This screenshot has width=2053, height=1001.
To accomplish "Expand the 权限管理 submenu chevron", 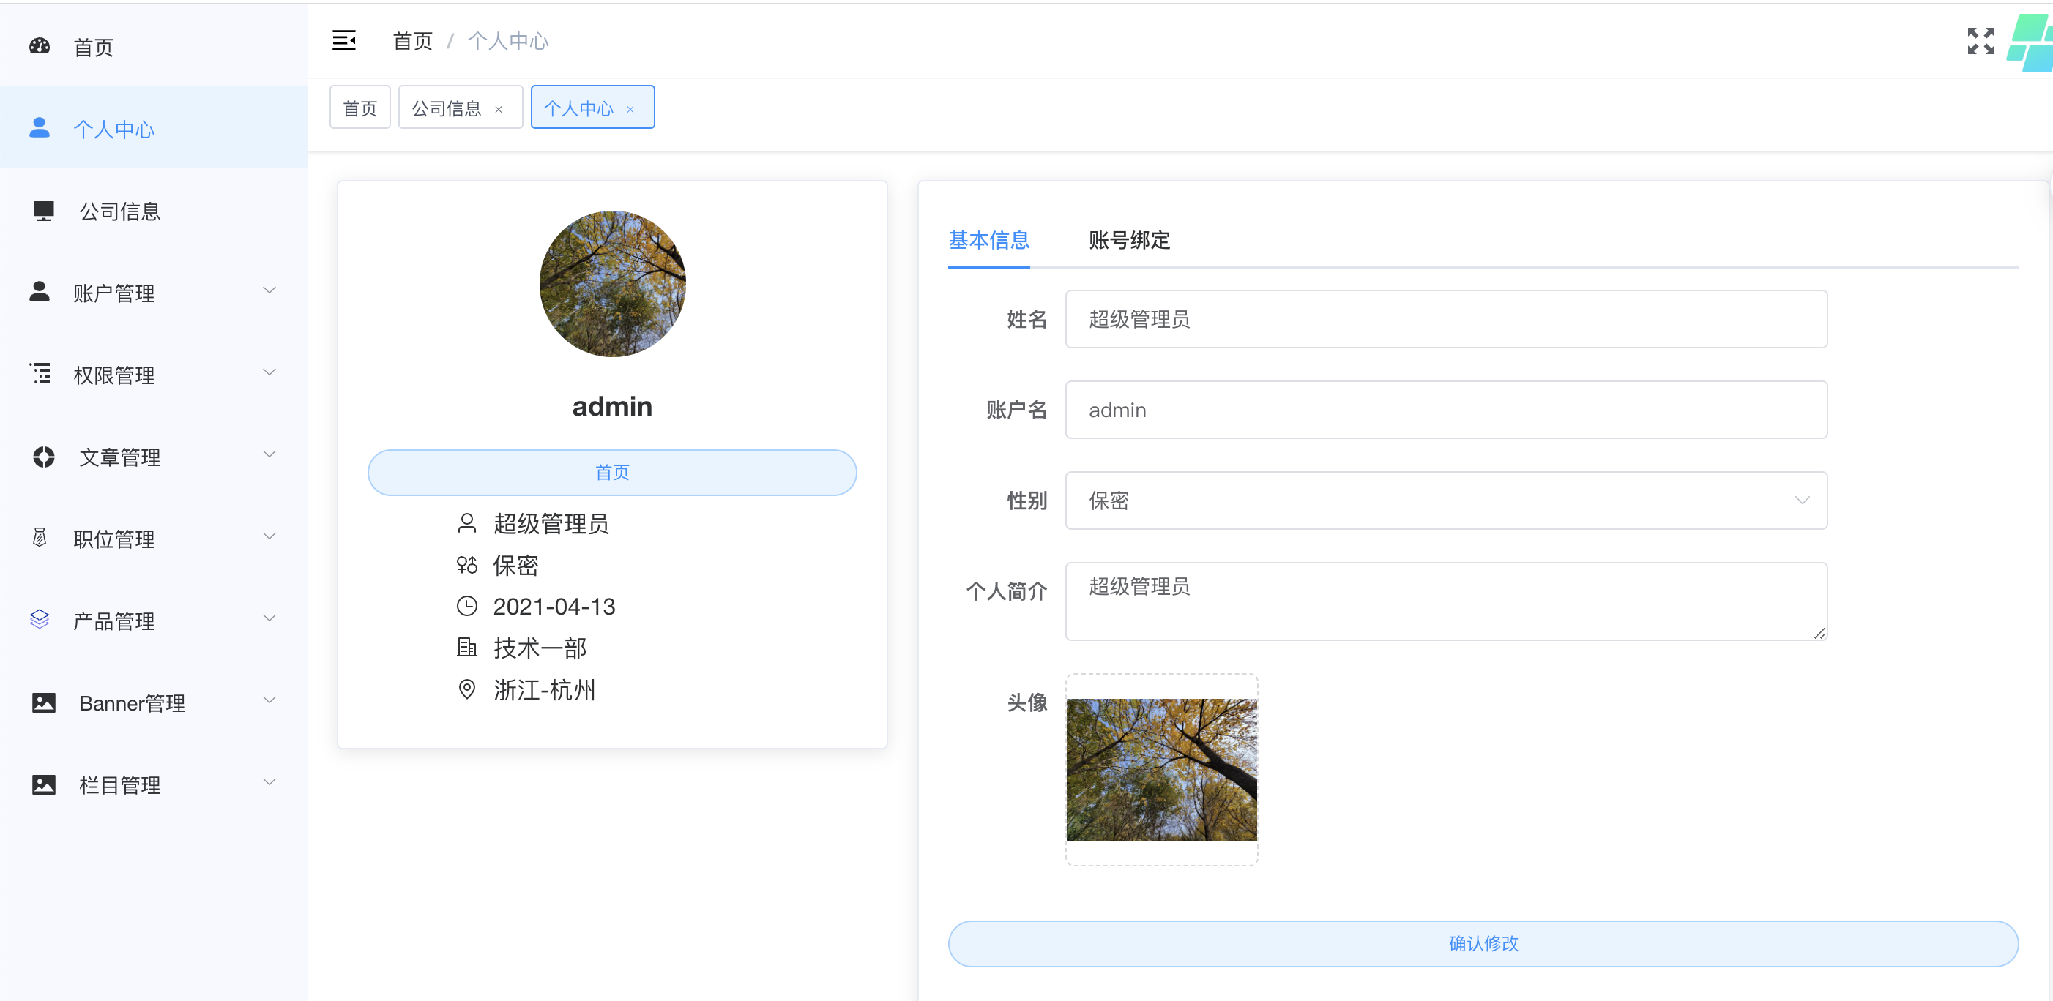I will [269, 372].
